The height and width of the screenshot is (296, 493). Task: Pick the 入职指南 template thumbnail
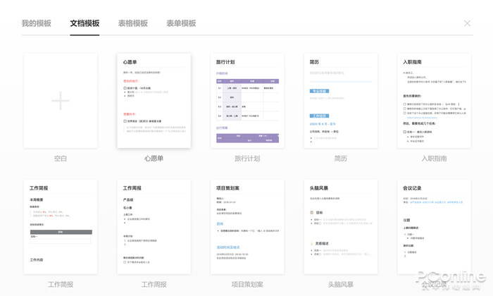[x=434, y=101]
